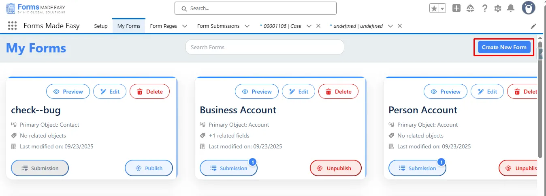Open the App Launcher grid icon
This screenshot has height=196, width=546.
click(x=12, y=26)
